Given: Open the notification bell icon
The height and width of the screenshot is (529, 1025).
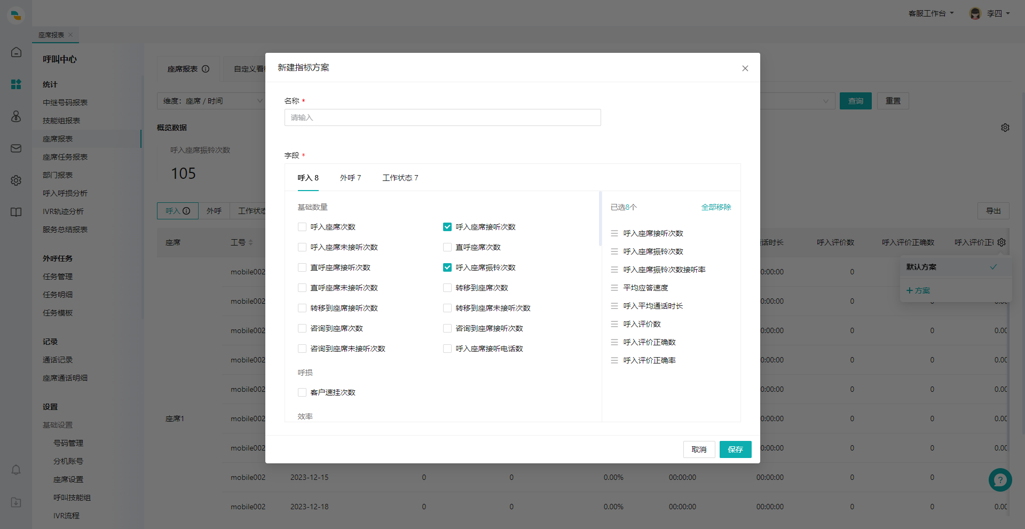Looking at the screenshot, I should (16, 470).
